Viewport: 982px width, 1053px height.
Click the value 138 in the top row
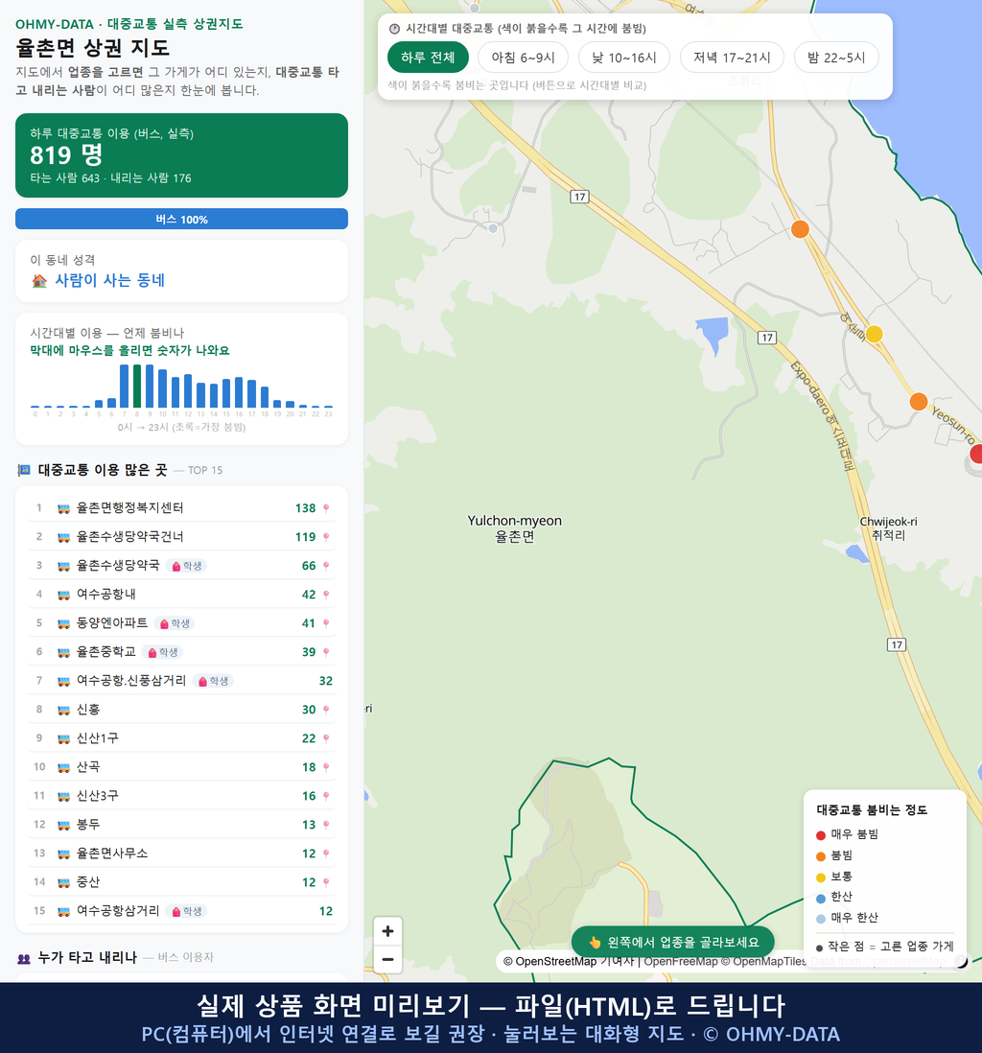tap(306, 508)
